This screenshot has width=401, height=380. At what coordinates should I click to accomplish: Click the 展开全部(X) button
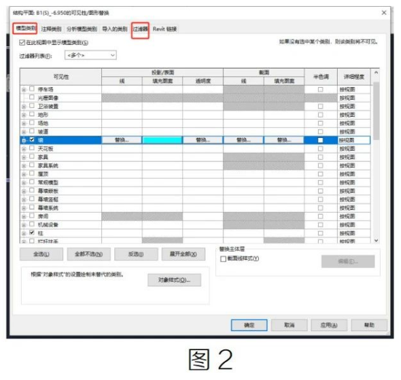[x=184, y=254]
